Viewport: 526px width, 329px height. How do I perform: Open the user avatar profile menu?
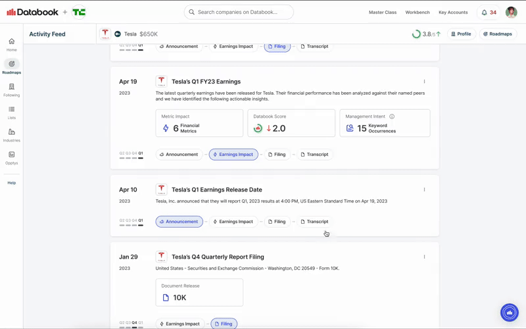pyautogui.click(x=512, y=13)
